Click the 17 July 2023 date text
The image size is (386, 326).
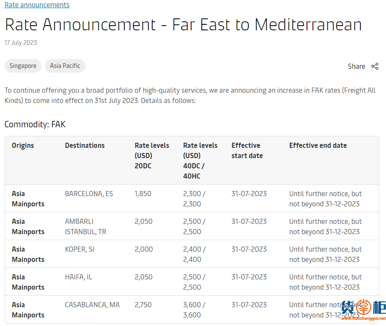pyautogui.click(x=21, y=43)
